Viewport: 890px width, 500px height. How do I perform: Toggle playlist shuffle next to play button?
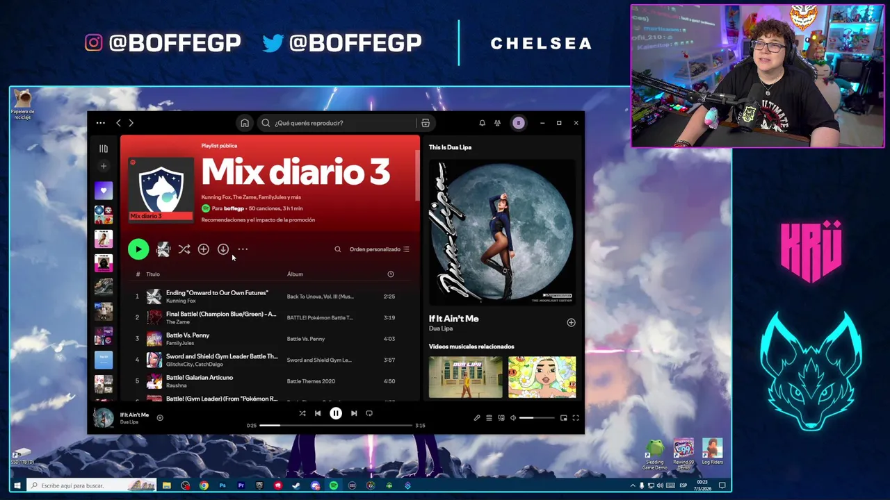click(x=184, y=249)
